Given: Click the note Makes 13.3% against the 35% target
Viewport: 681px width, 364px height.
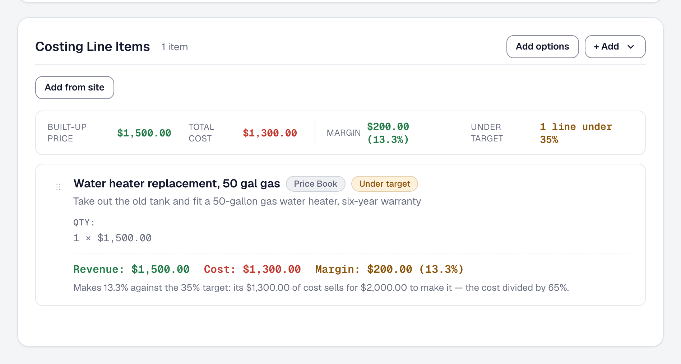Looking at the screenshot, I should (x=321, y=288).
